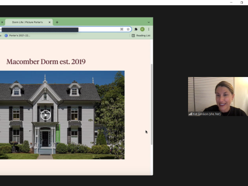
Task: Open the Reading List
Action: (x=141, y=36)
